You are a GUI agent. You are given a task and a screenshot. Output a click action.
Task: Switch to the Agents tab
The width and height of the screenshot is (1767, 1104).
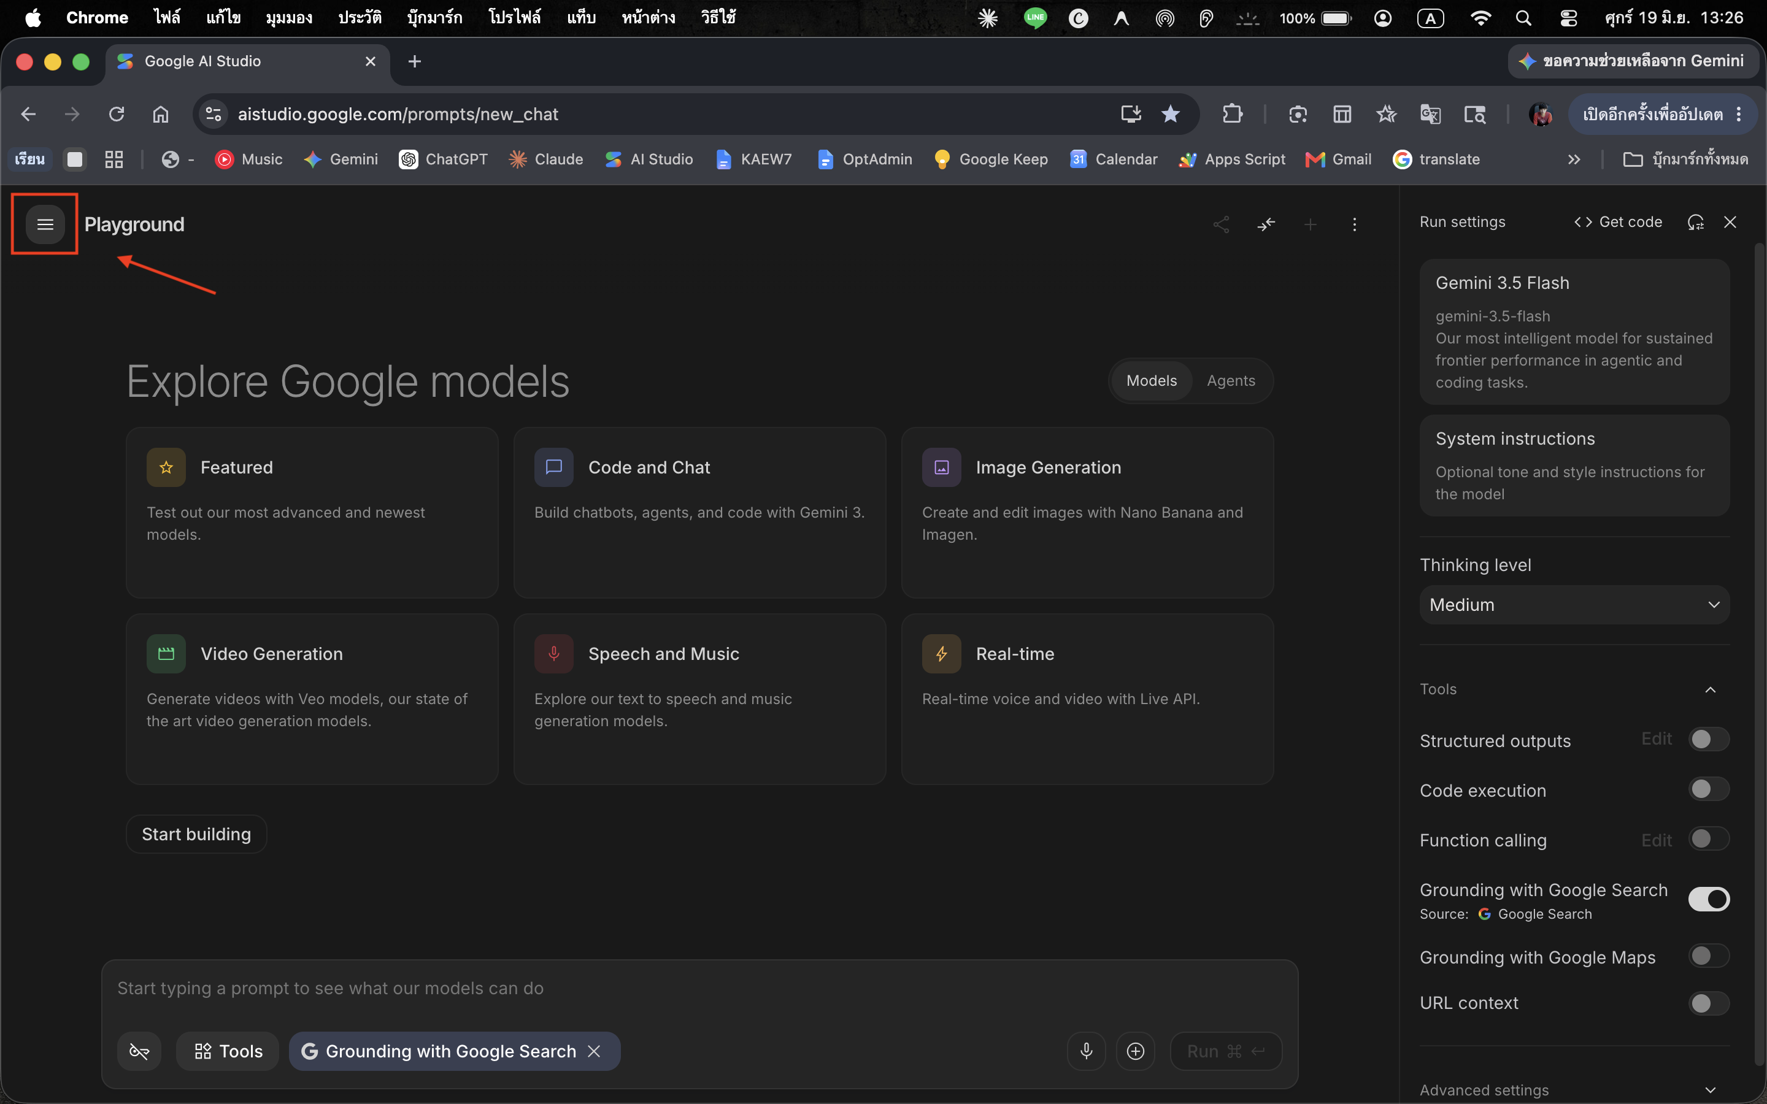1231,380
